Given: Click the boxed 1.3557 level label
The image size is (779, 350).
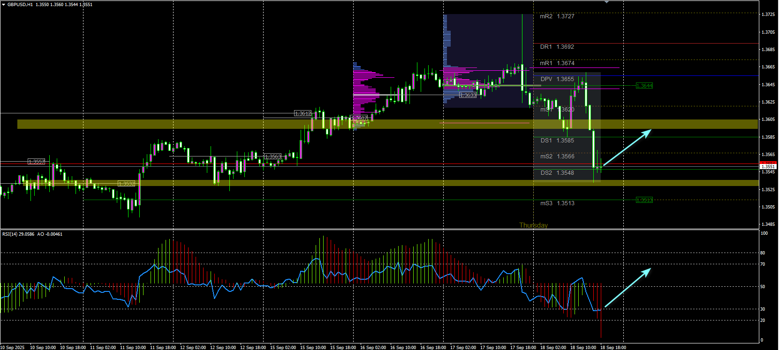Looking at the screenshot, I should [36, 162].
